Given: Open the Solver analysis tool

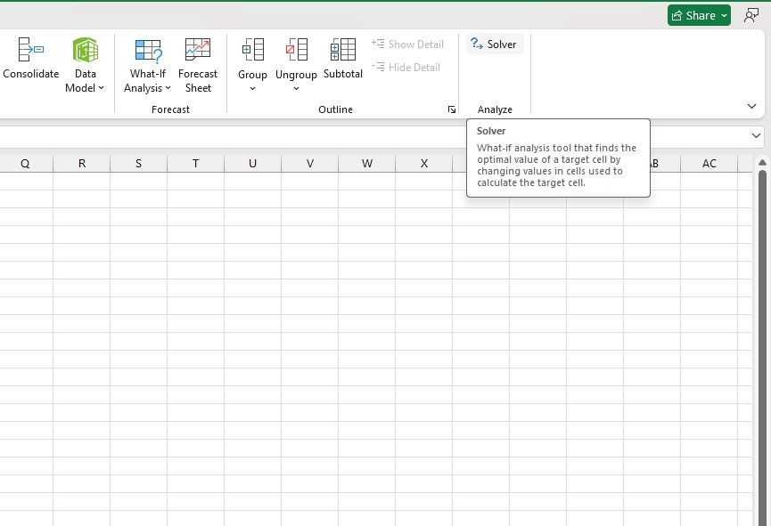Looking at the screenshot, I should click(x=495, y=44).
